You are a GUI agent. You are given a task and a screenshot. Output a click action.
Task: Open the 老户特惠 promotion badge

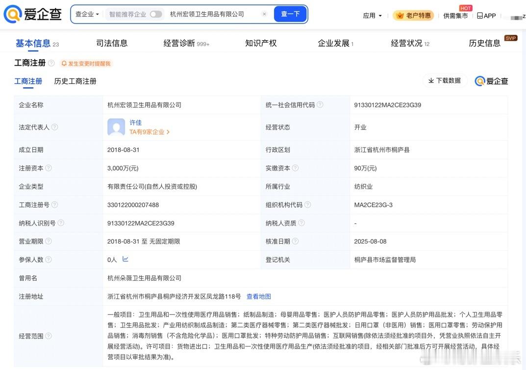[x=413, y=15]
